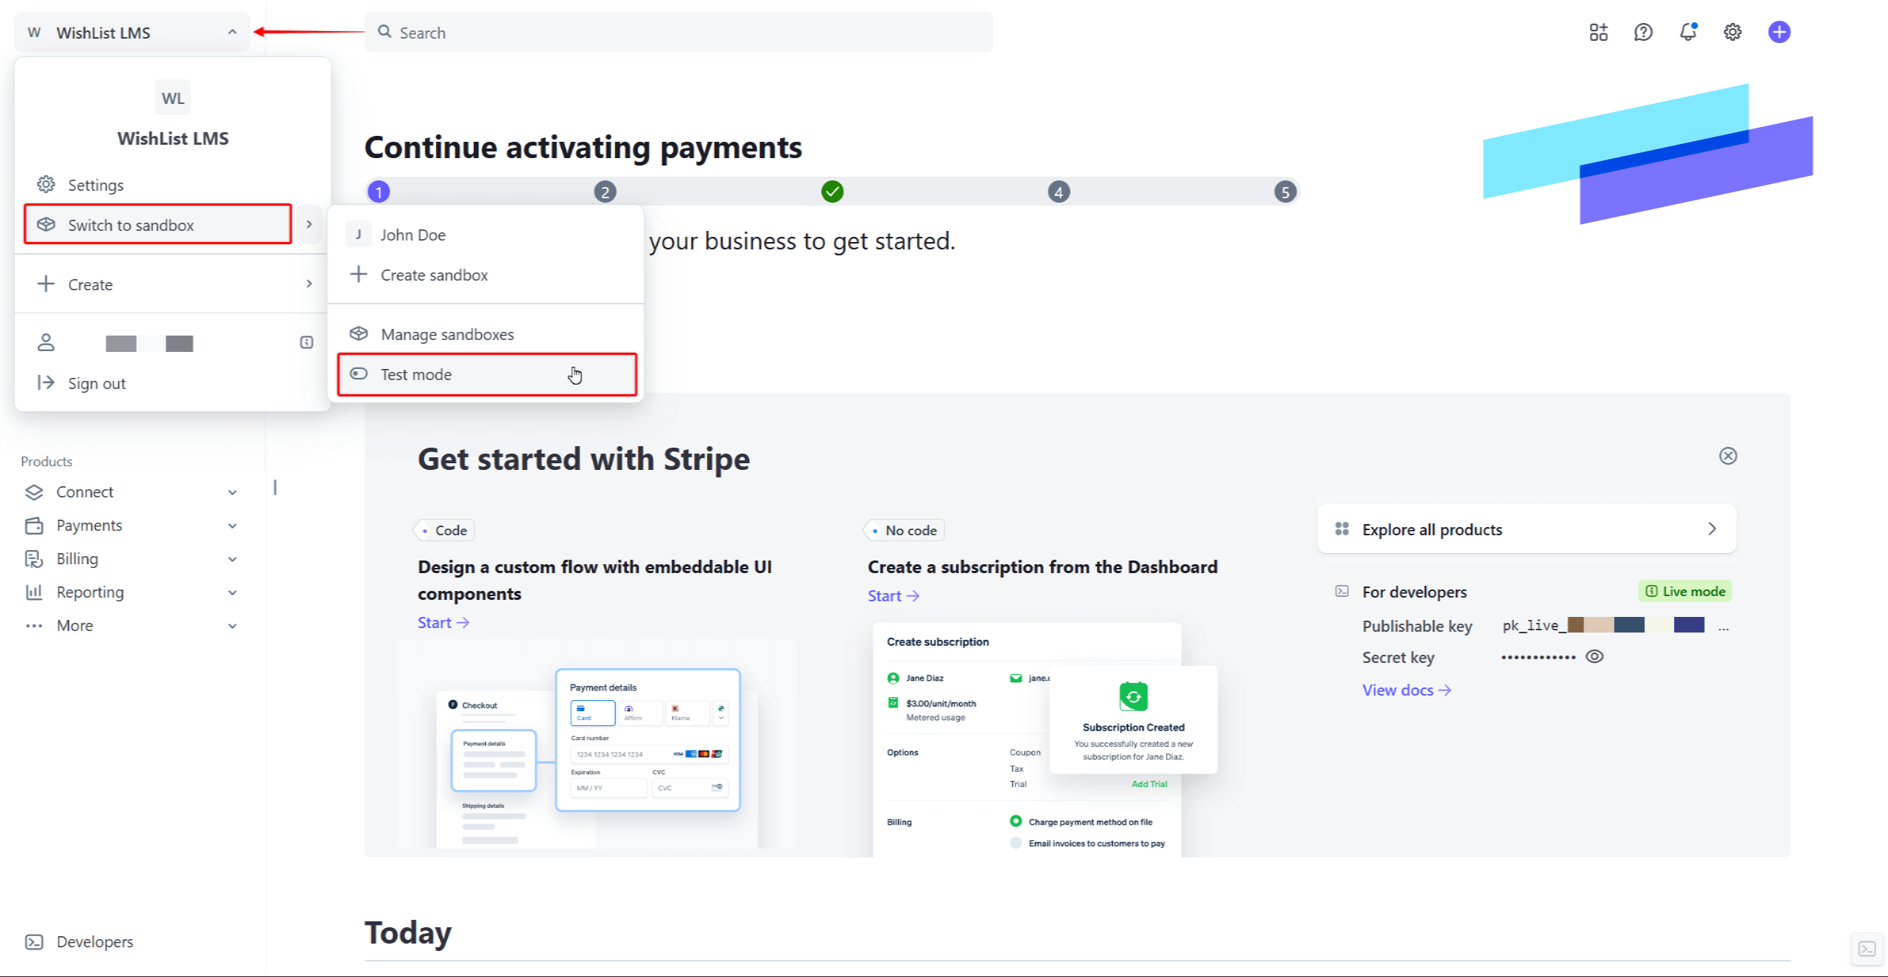
Task: Open Billing from the sidebar
Action: [77, 558]
